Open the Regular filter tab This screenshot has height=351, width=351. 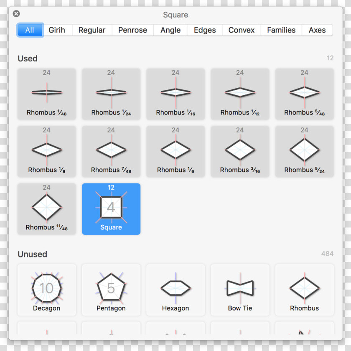(92, 30)
